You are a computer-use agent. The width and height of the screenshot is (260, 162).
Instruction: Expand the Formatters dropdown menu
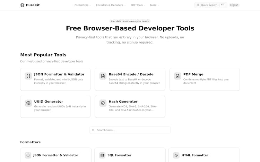[83, 5]
